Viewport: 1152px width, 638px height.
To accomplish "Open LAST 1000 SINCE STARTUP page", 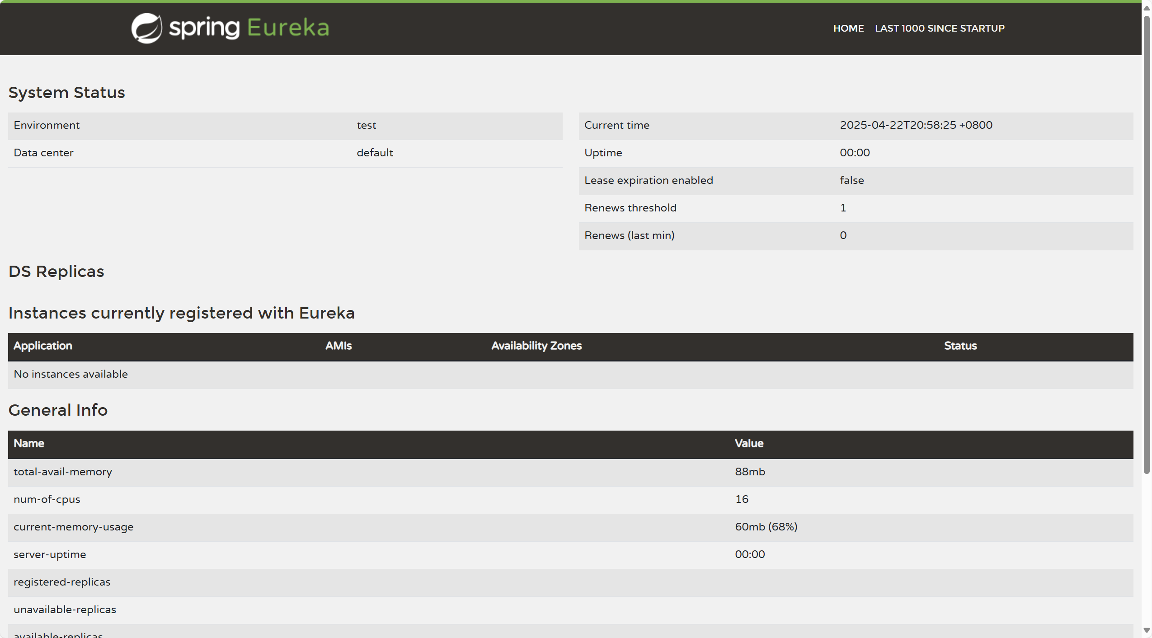I will (x=940, y=28).
